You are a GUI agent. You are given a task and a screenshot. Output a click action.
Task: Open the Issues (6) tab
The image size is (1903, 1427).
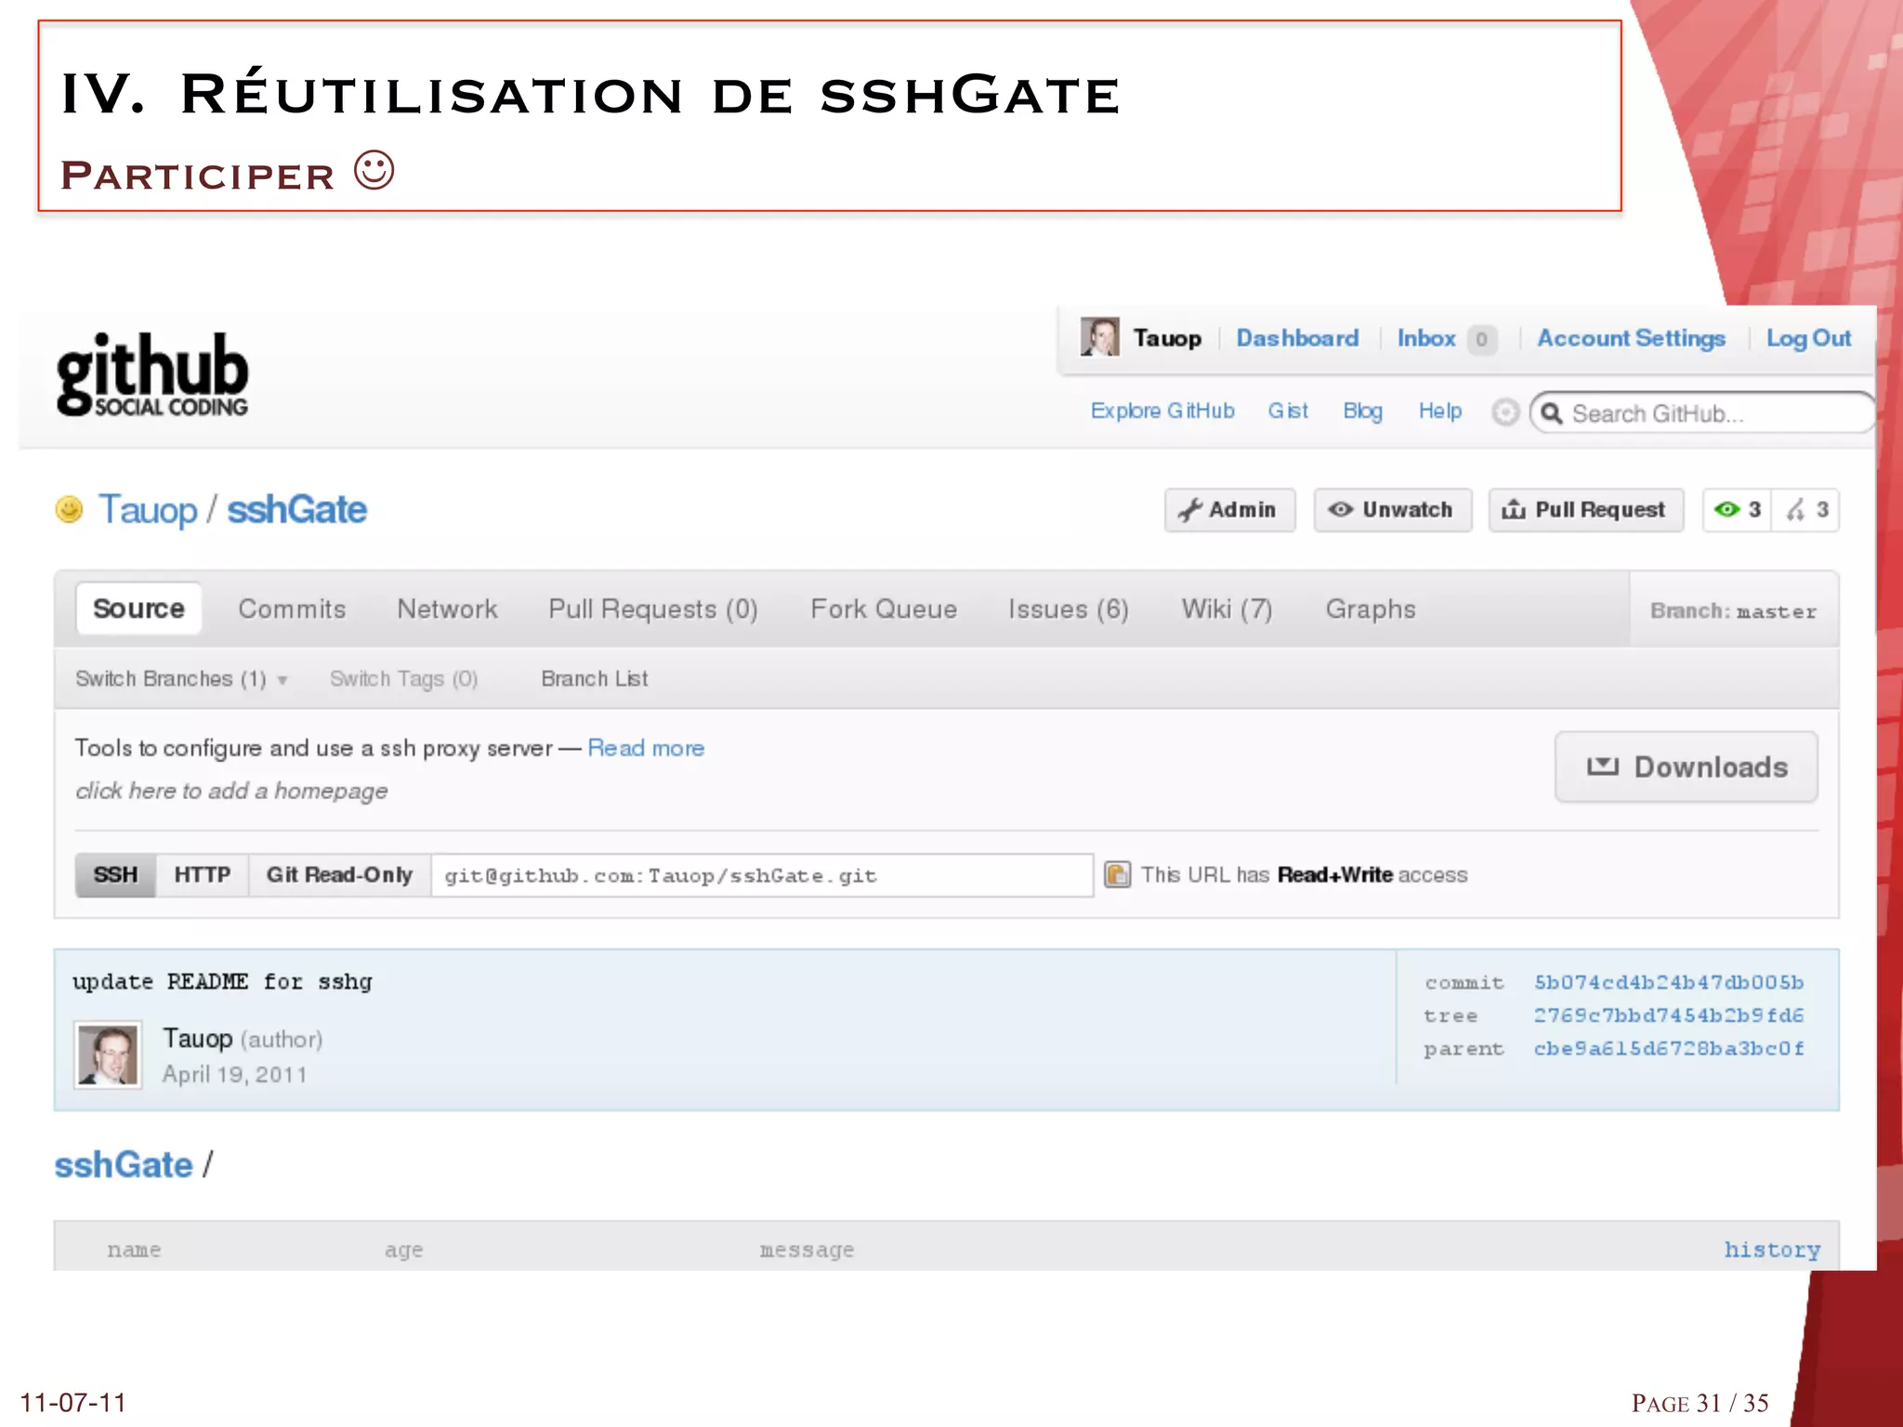pyautogui.click(x=1069, y=609)
